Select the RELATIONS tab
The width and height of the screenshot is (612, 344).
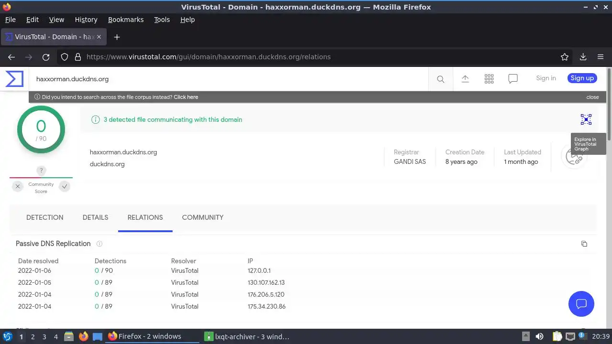(145, 217)
